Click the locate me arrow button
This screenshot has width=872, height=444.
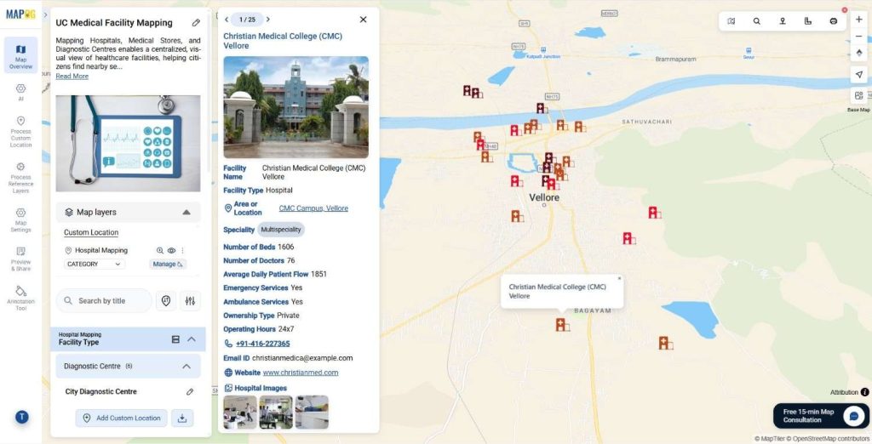pyautogui.click(x=858, y=75)
